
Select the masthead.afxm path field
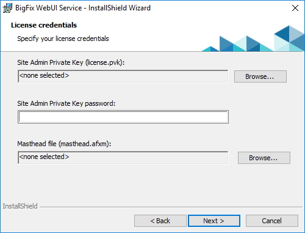point(123,157)
